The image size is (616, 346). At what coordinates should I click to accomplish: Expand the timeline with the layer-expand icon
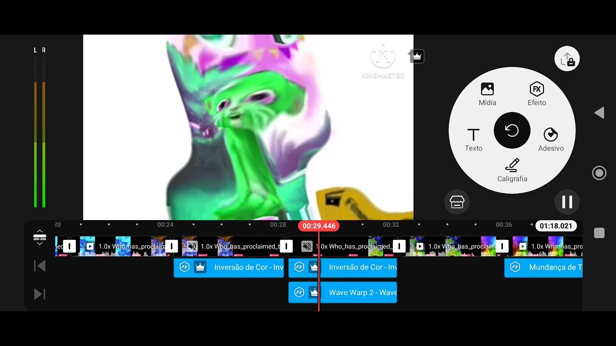tap(39, 237)
